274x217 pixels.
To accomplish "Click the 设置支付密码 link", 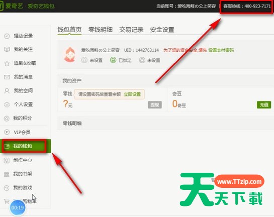I will click(221, 50).
